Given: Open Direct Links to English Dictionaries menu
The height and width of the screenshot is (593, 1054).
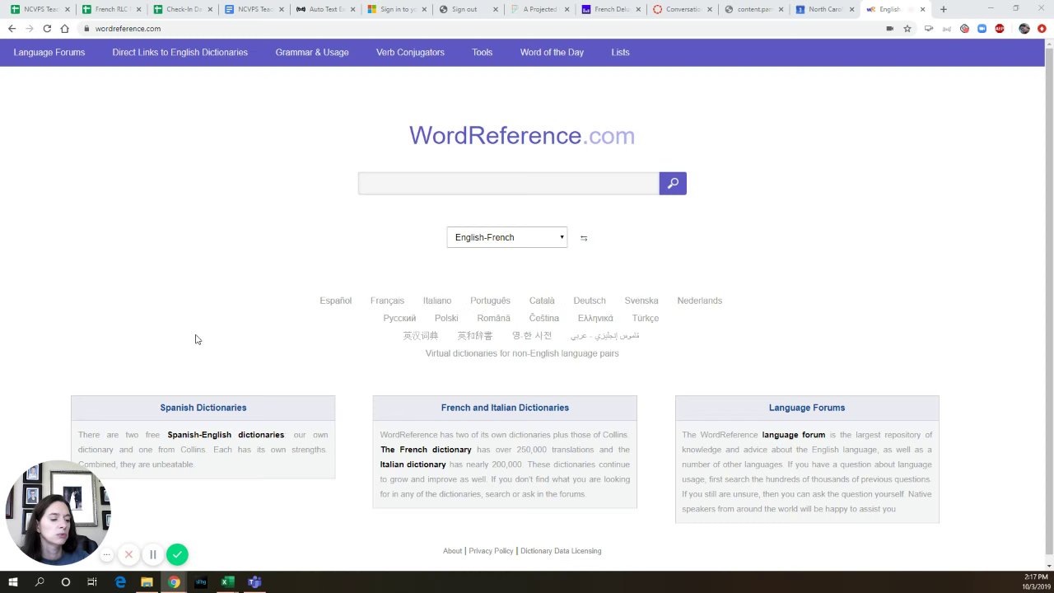Looking at the screenshot, I should 180,53.
